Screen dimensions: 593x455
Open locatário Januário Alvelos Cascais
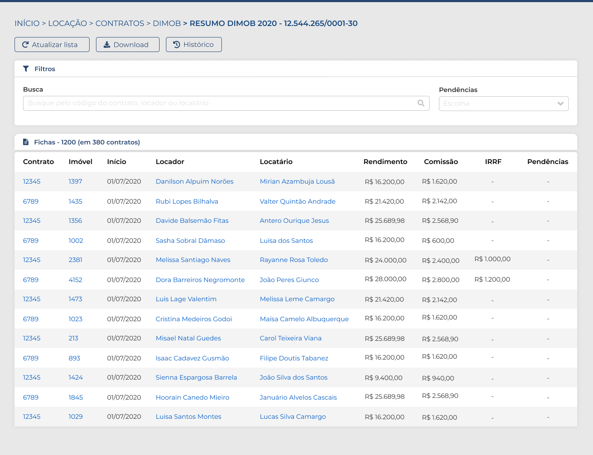(x=298, y=397)
